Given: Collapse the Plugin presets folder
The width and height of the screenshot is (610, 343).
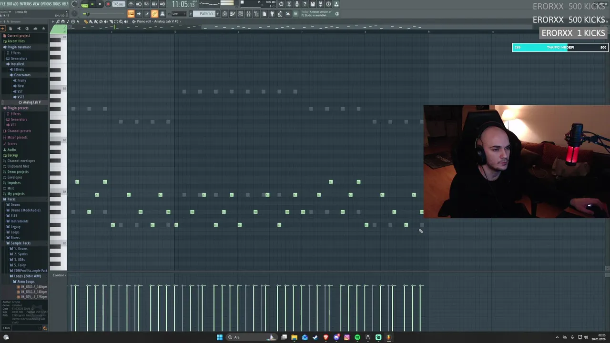Looking at the screenshot, I should (x=18, y=108).
